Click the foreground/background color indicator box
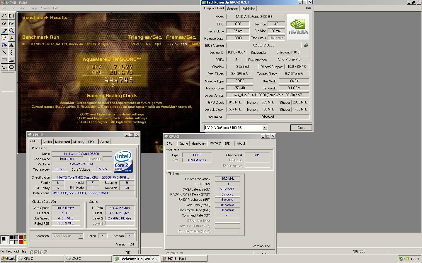 4,240
